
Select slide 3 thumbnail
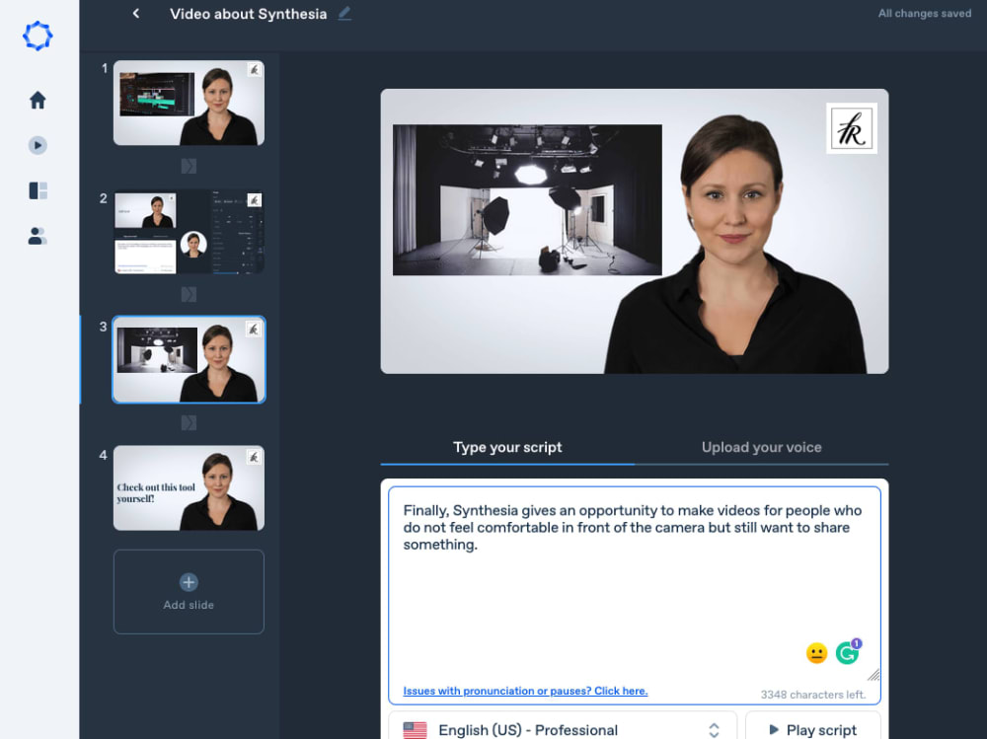(189, 359)
